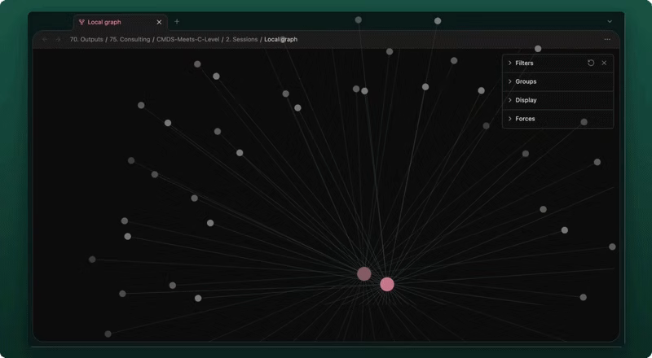This screenshot has height=358, width=652.
Task: Open the CMDS-Meets-C-Level breadcrumb
Action: [188, 39]
